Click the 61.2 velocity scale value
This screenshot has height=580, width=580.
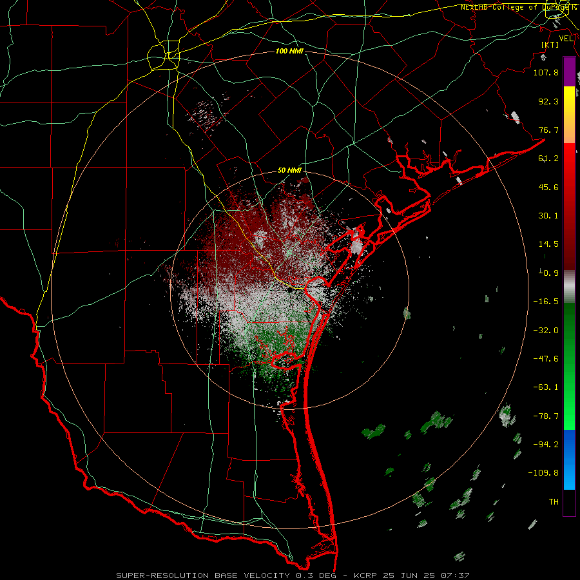[548, 159]
